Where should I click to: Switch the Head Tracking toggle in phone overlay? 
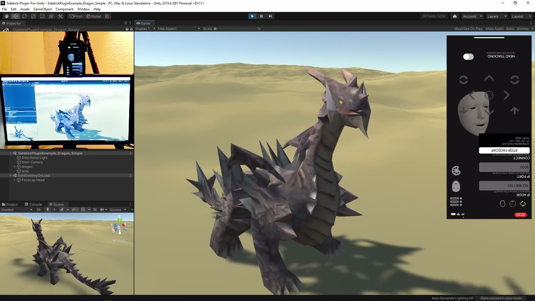click(x=468, y=57)
